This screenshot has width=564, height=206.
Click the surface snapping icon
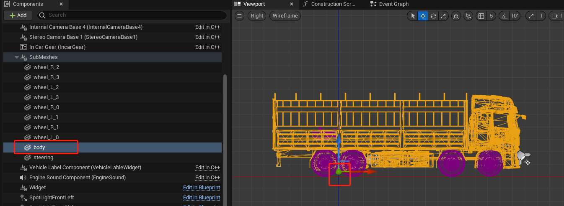click(x=468, y=16)
